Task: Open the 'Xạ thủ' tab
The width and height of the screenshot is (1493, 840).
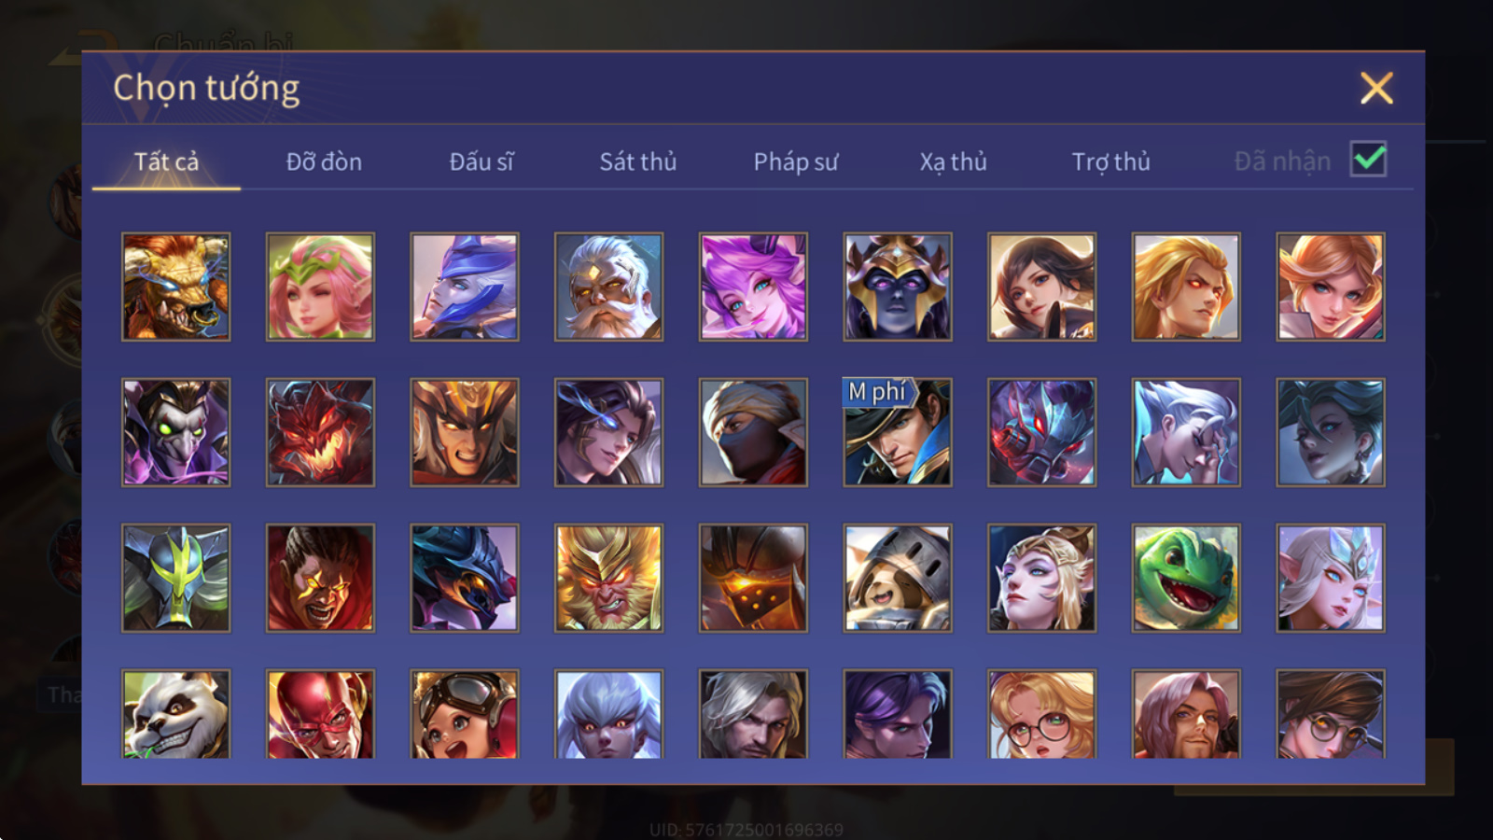Action: click(x=953, y=161)
